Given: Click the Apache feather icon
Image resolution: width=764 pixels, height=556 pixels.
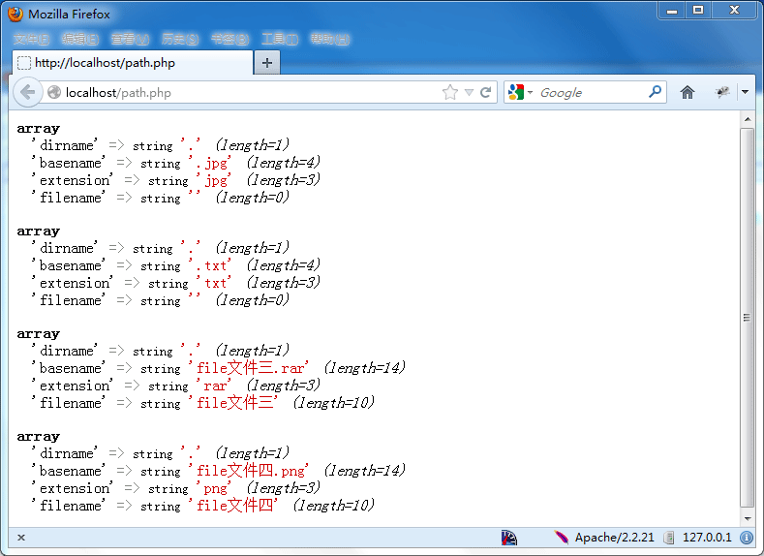Looking at the screenshot, I should 561,537.
